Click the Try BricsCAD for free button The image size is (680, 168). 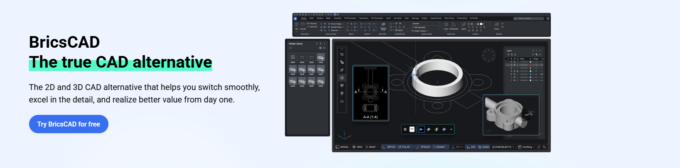click(x=69, y=124)
